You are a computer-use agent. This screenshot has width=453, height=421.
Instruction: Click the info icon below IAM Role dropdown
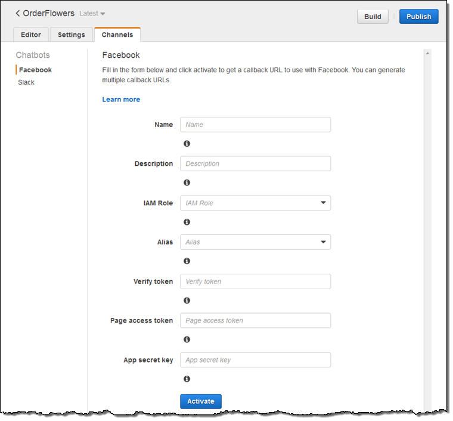[187, 222]
